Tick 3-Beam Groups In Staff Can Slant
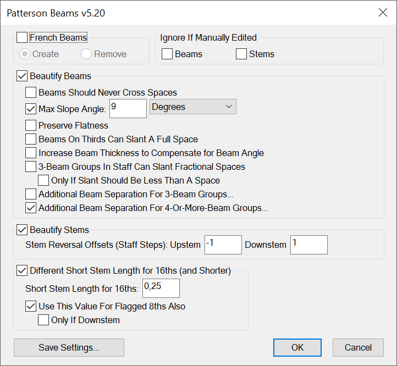Image resolution: width=397 pixels, height=366 pixels. (31, 167)
